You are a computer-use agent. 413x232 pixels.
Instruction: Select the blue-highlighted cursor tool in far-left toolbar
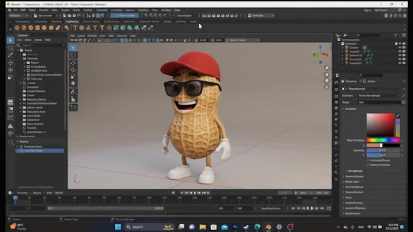(x=10, y=40)
